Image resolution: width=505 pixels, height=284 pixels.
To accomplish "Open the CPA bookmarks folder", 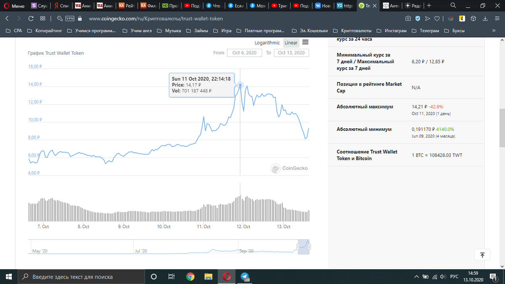I will (x=13, y=31).
